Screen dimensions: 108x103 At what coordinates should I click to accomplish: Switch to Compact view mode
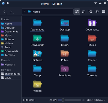[84, 12]
